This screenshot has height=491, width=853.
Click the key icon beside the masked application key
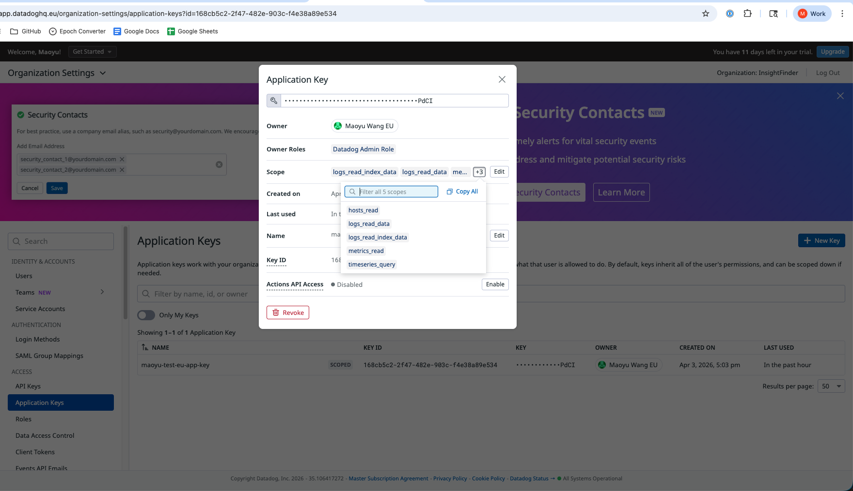pyautogui.click(x=274, y=101)
